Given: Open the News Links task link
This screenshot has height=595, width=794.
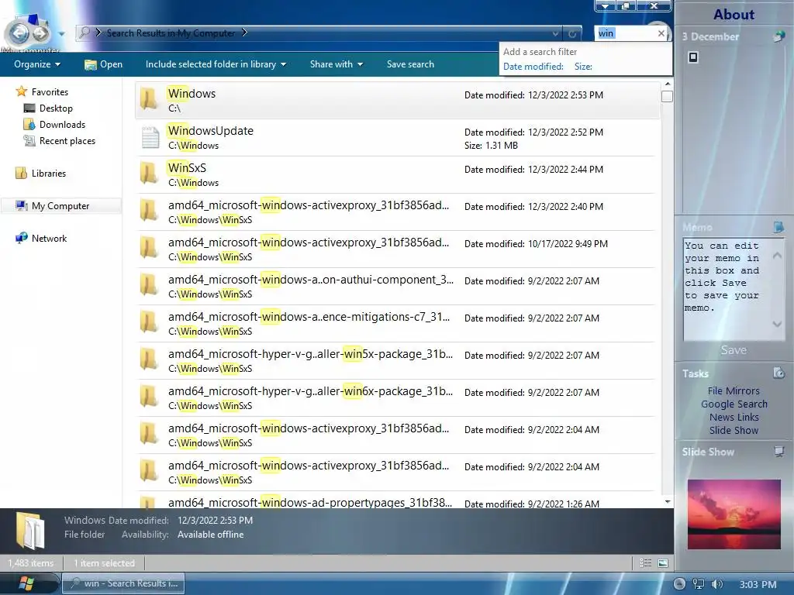Looking at the screenshot, I should tap(734, 417).
